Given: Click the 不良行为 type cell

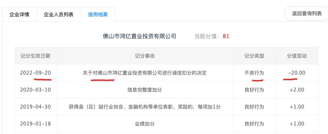Looking at the screenshot, I should tap(254, 73).
